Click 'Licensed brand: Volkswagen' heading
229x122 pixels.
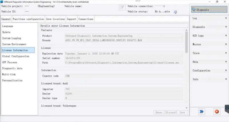pos(59,106)
